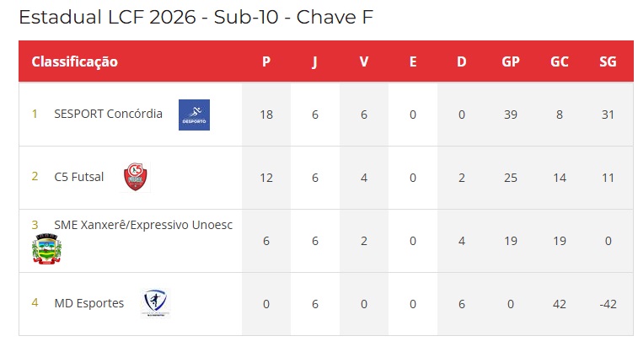
Task: Click the D losses column header
Action: 461,61
